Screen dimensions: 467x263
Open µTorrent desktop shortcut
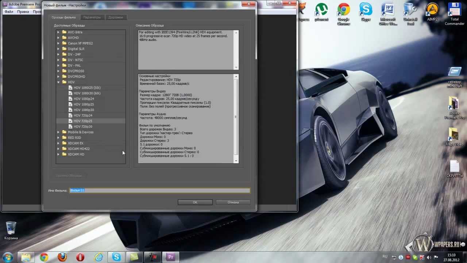(321, 12)
